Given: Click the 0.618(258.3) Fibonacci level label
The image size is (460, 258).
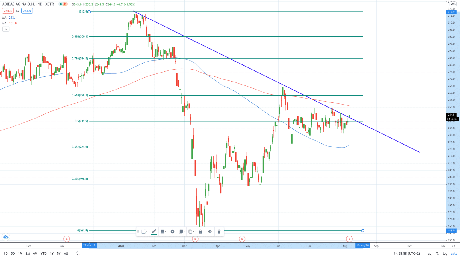Looking at the screenshot, I should point(80,95).
